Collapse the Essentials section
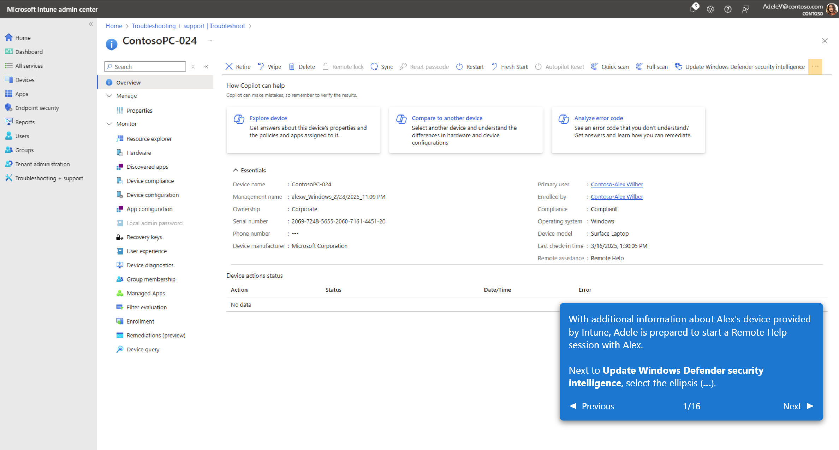This screenshot has width=839, height=450. [236, 170]
